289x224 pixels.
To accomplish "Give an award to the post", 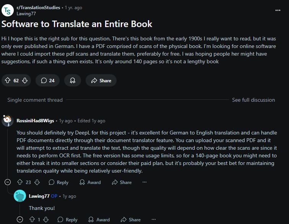I will pyautogui.click(x=72, y=80).
